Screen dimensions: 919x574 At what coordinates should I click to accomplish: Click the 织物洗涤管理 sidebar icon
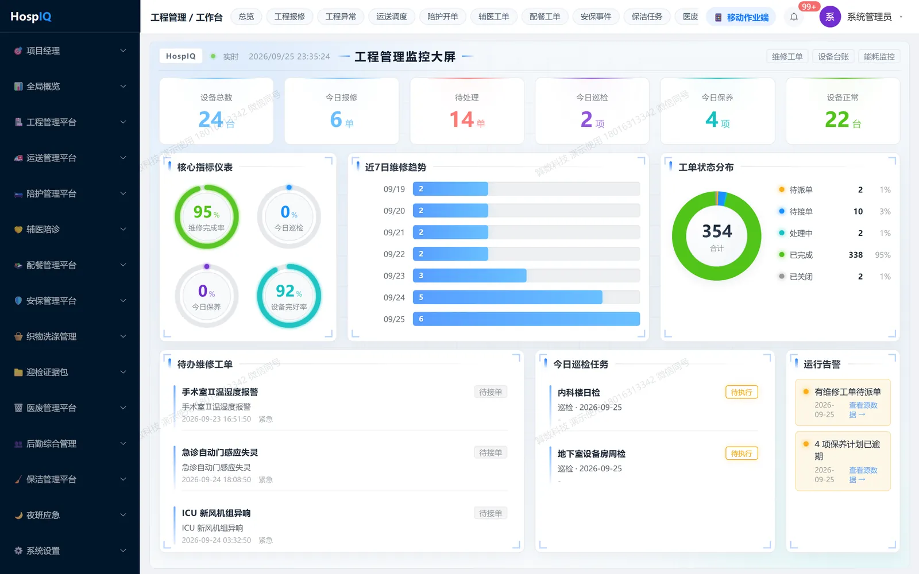pyautogui.click(x=18, y=336)
